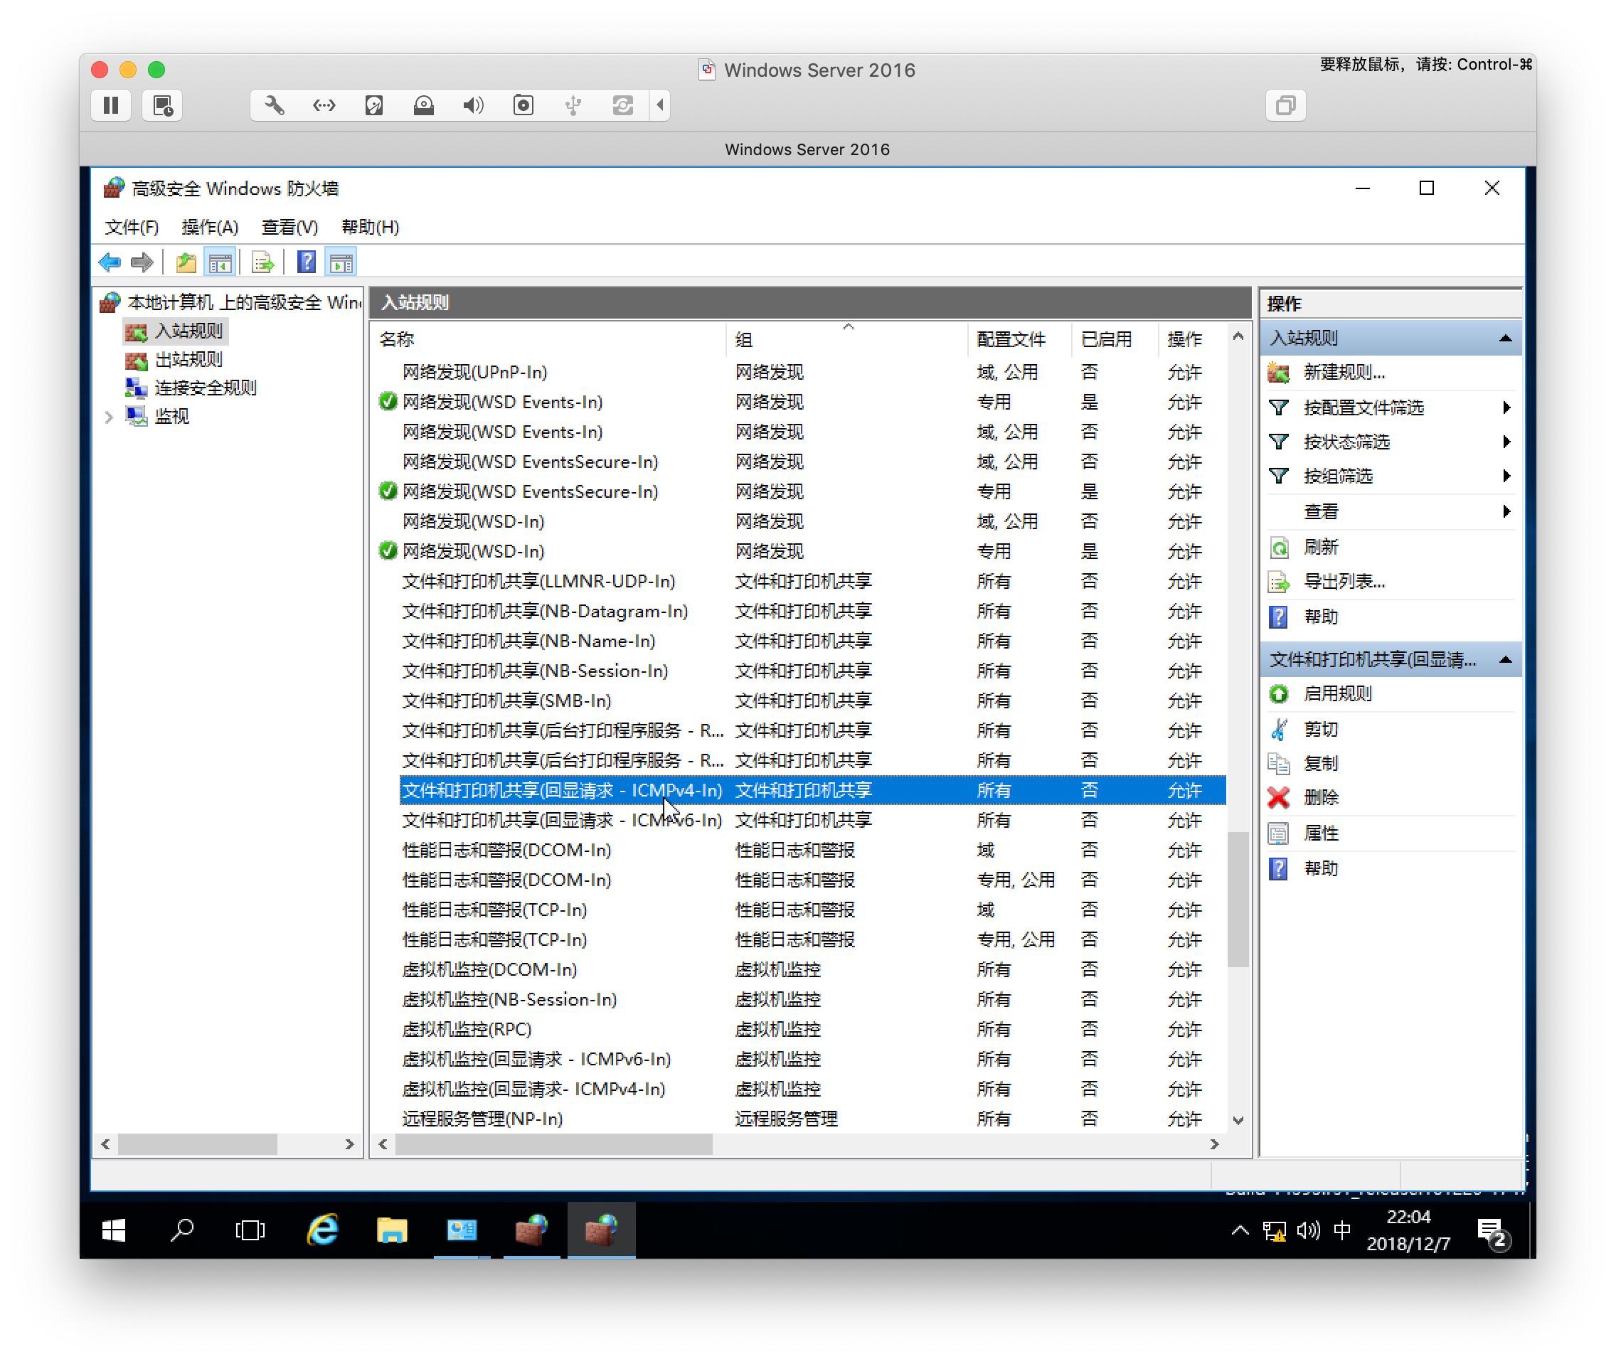Click the 帮助 link in the actions pane

click(1322, 617)
